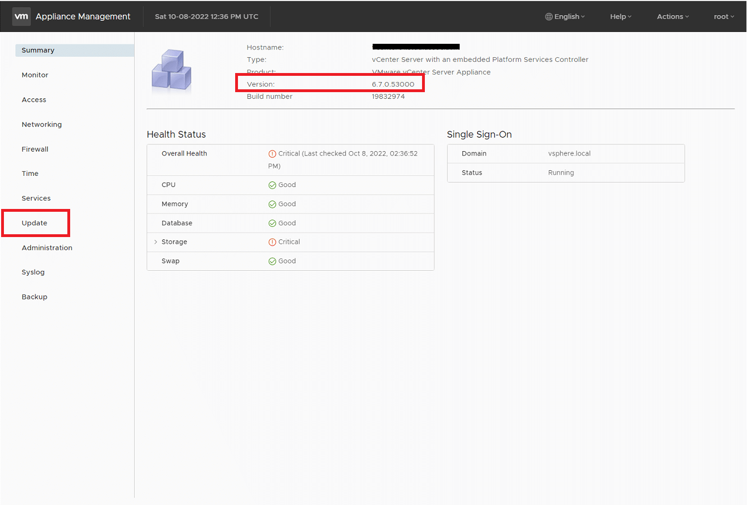
Task: Click the globe language icon
Action: pyautogui.click(x=548, y=17)
